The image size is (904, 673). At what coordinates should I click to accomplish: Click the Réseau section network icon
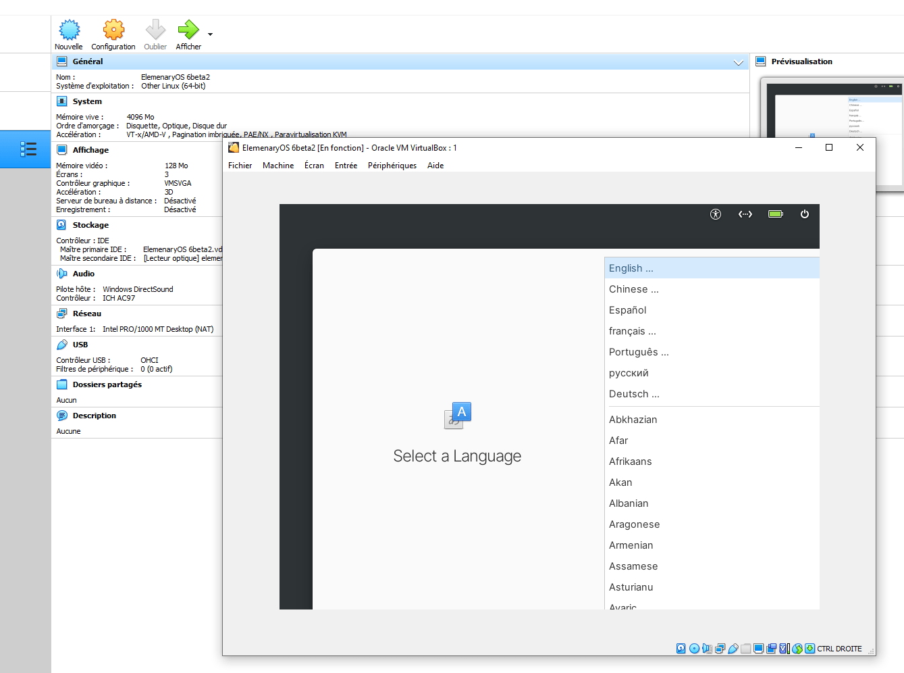point(61,314)
